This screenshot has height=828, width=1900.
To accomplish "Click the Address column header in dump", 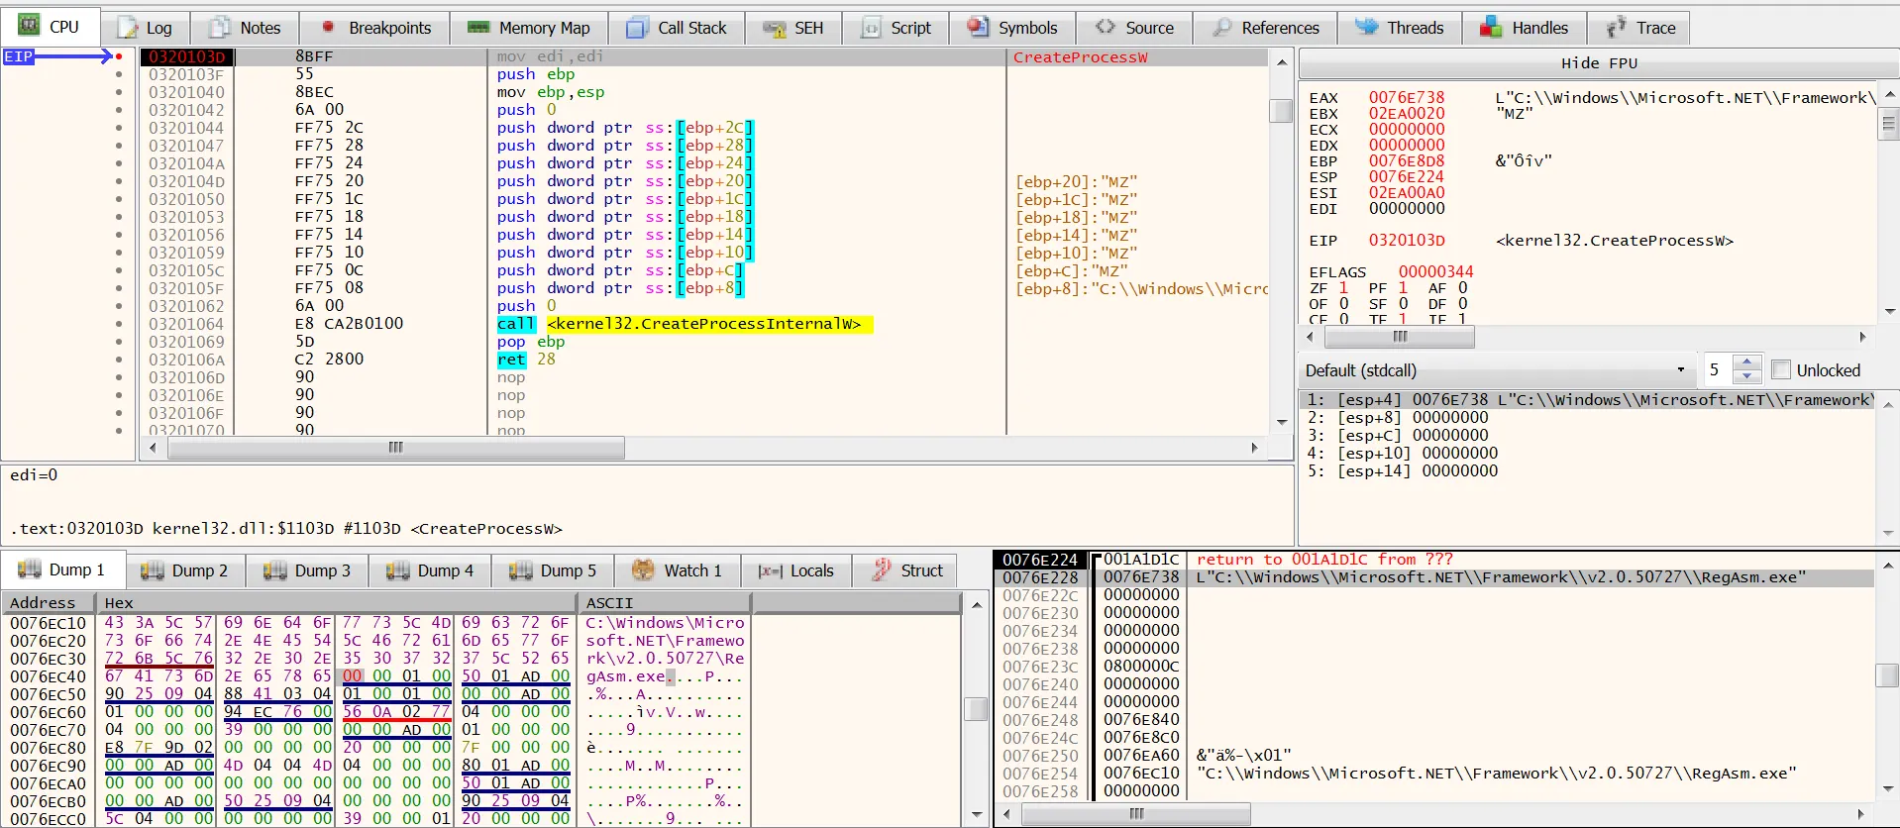I will [43, 602].
